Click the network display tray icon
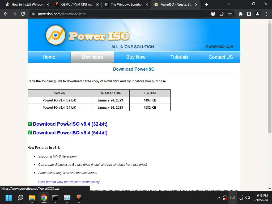 tap(241, 198)
